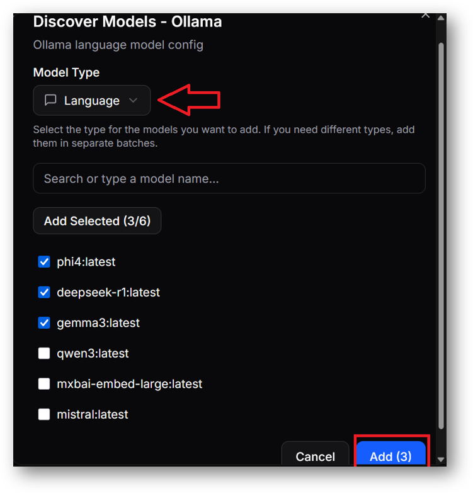Click the Add Selected (3/6) button

tap(97, 221)
